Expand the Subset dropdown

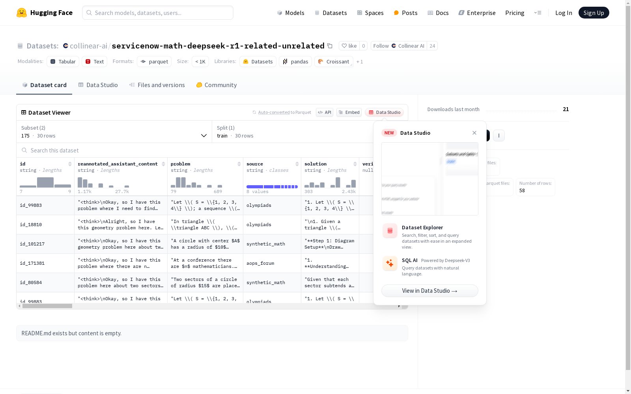(x=114, y=132)
